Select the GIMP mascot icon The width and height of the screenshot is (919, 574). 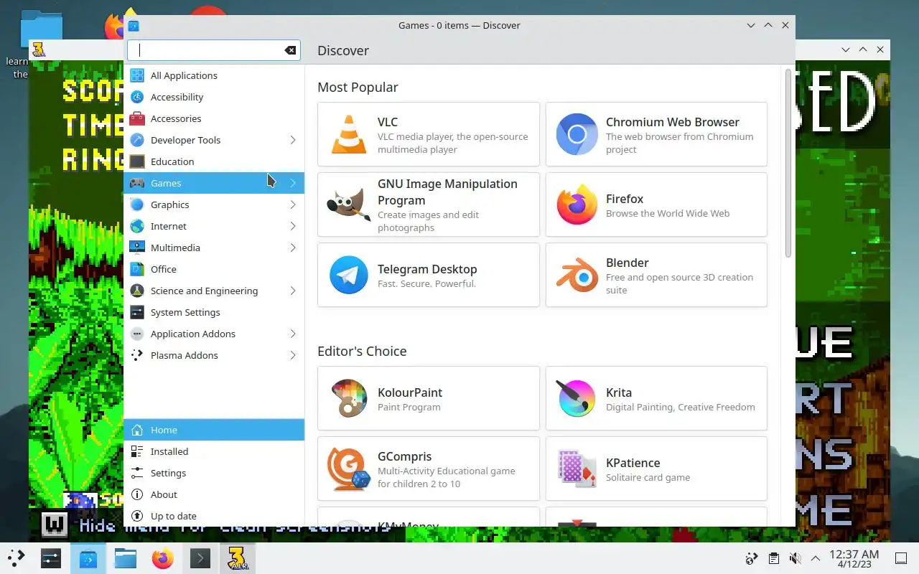click(349, 204)
